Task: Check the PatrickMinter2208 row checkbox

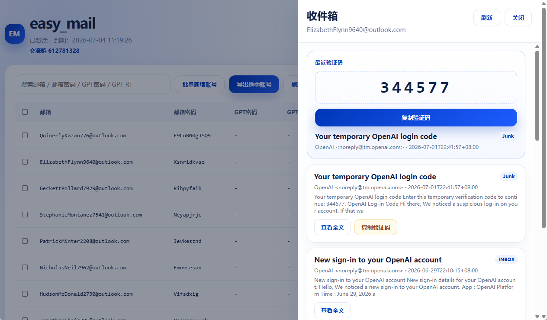Action: coord(25,241)
